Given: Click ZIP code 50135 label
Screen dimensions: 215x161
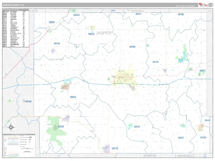Looking at the screenshot, I should [x=156, y=62].
